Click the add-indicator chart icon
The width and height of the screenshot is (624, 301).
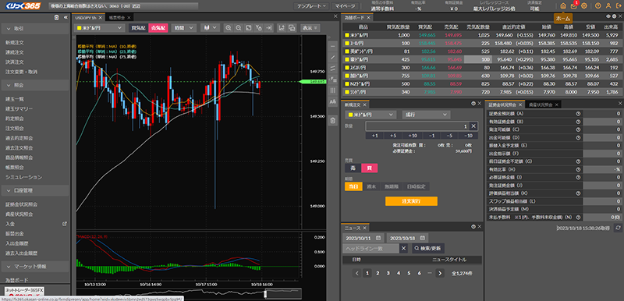[282, 28]
